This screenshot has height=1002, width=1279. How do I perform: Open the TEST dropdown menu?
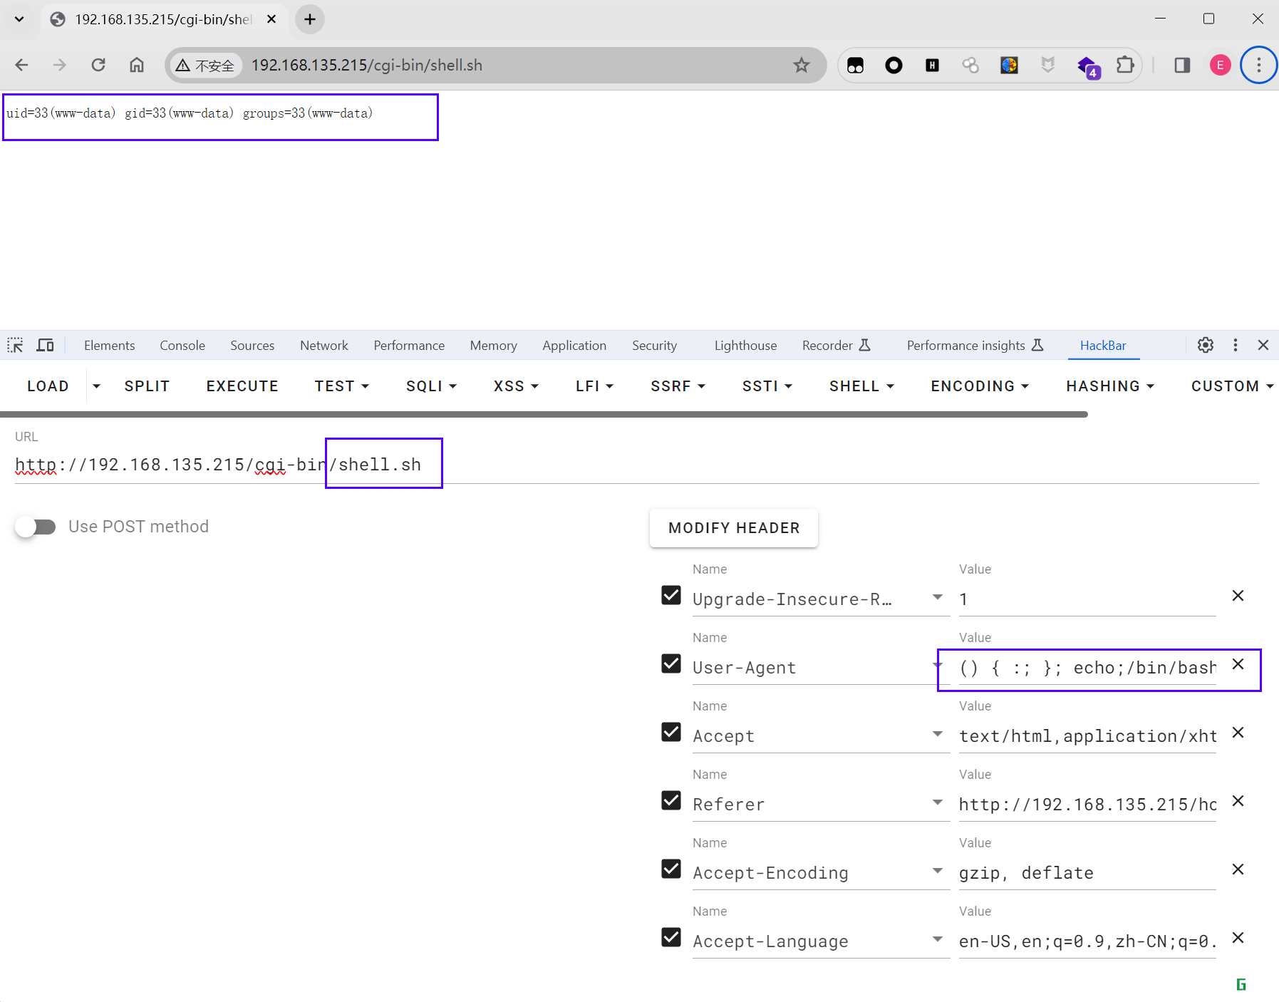click(x=342, y=386)
